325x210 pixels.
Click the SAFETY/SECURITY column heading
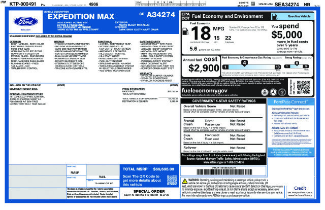[150, 42]
